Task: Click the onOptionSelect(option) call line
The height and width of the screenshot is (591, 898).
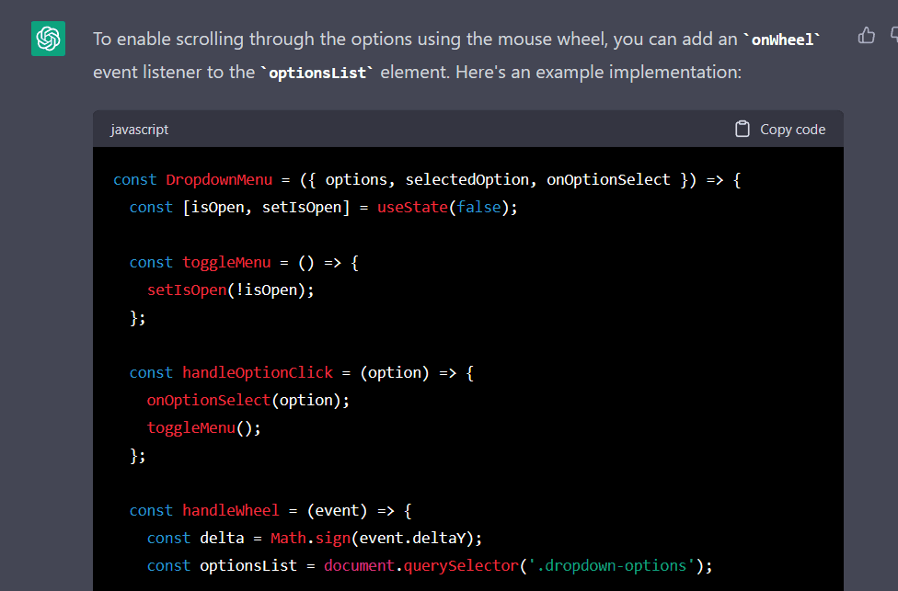Action: click(248, 400)
